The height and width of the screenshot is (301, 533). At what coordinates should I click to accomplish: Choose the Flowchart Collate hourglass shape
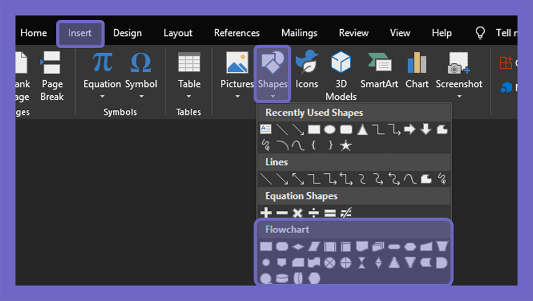click(x=362, y=263)
